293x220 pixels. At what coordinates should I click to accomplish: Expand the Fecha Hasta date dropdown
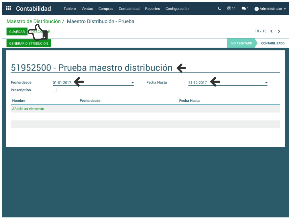click(266, 83)
